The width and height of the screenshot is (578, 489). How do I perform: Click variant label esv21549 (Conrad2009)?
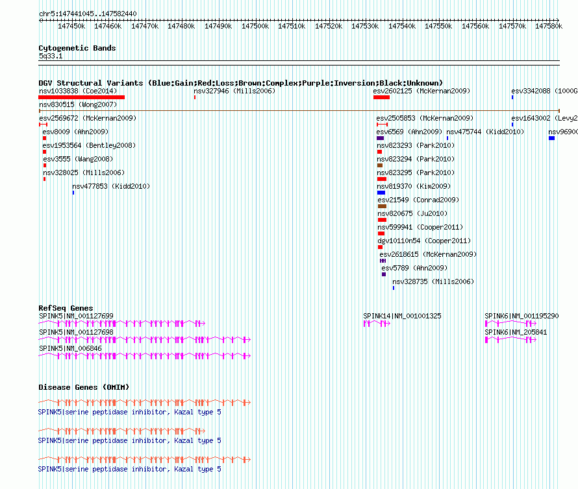coord(418,200)
